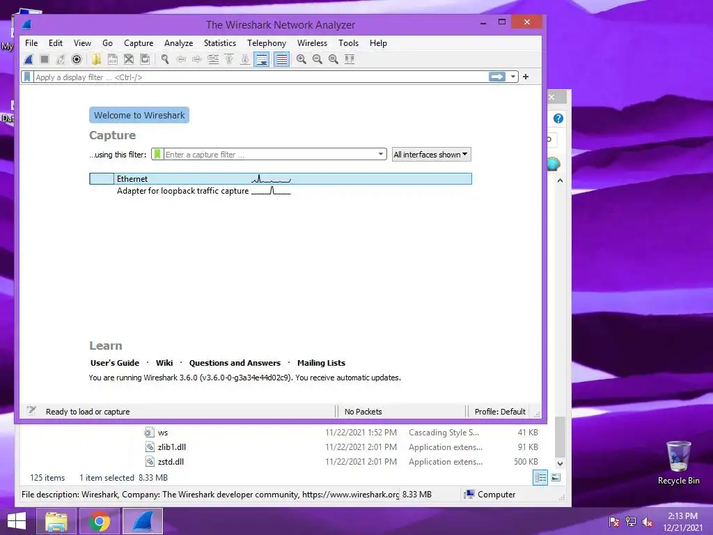Click the reload capture file icon
713x535 pixels.
(x=145, y=59)
